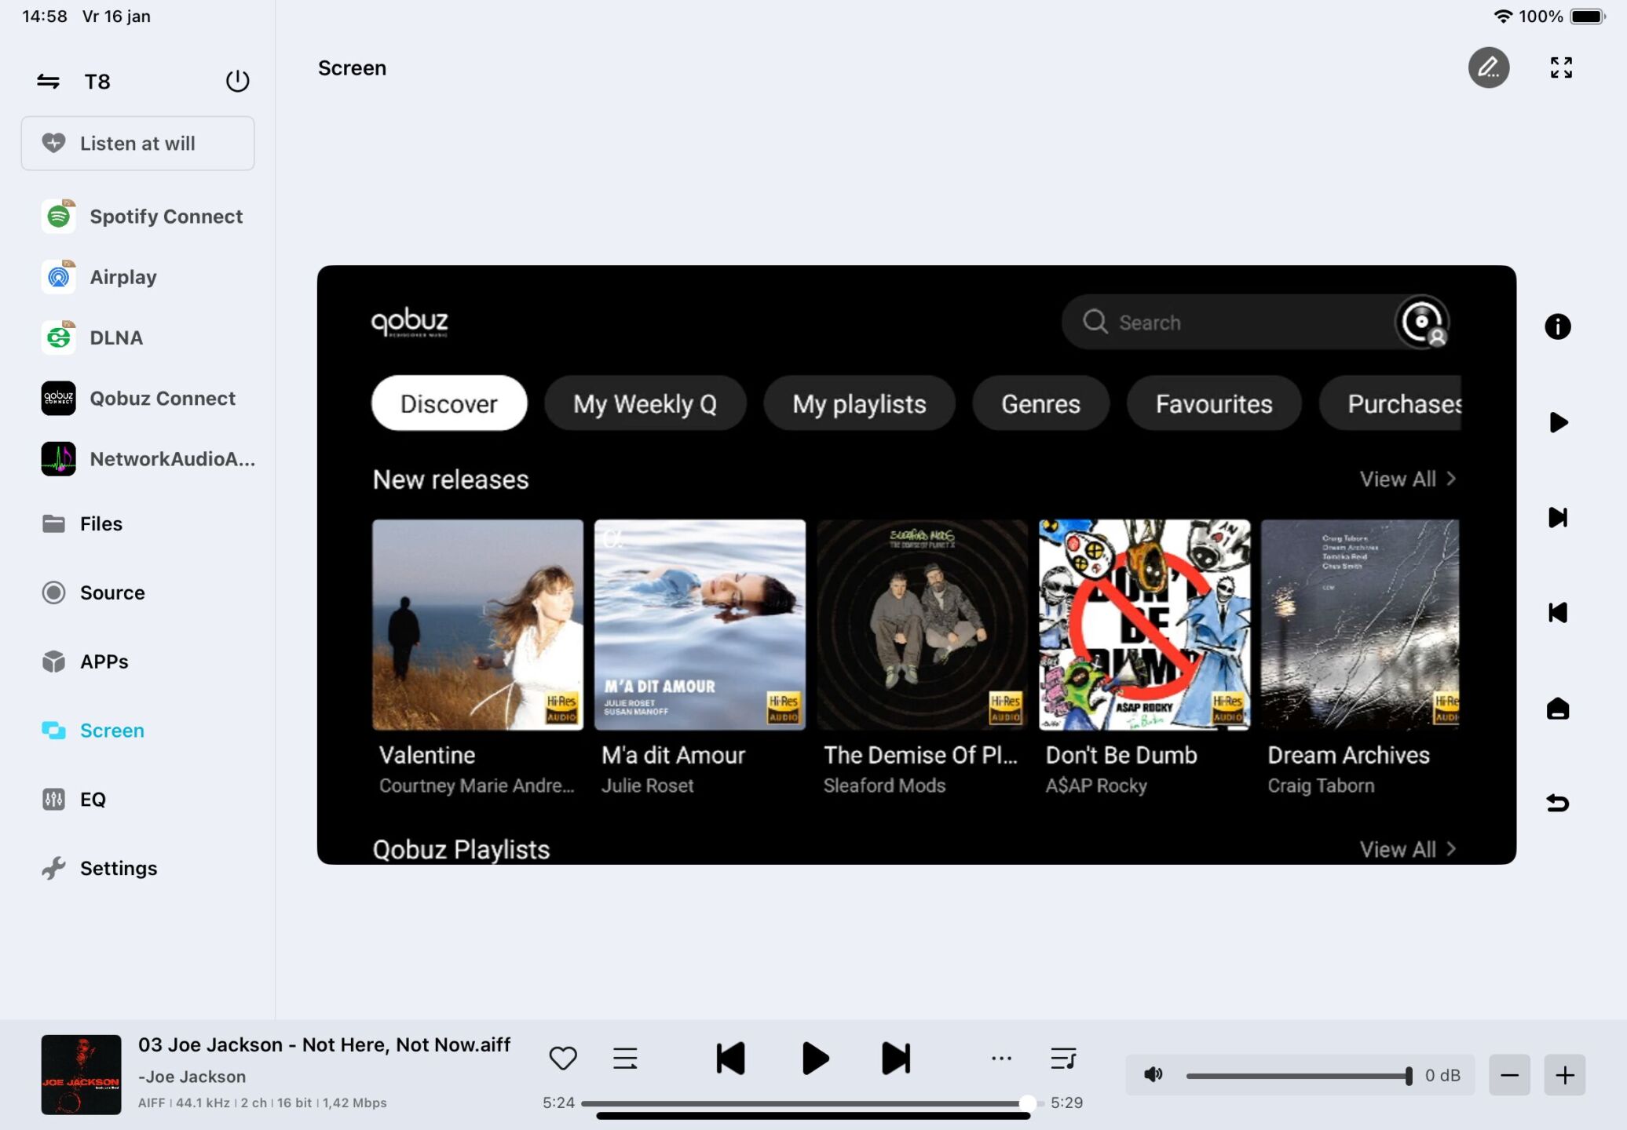The image size is (1627, 1130).
Task: View all Qobuz Playlists
Action: (x=1408, y=849)
